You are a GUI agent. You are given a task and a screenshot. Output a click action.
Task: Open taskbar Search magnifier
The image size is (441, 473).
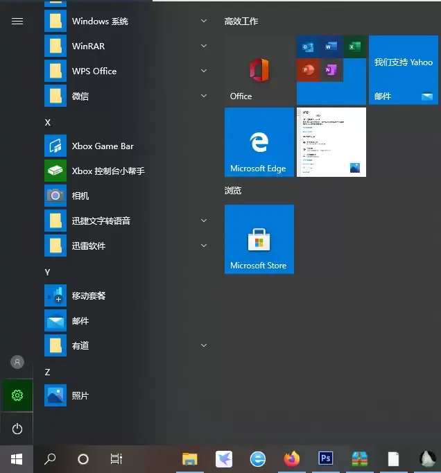50,459
